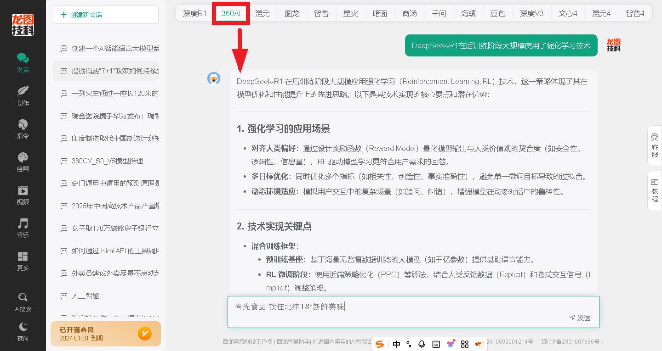Focus the message input field
The image size is (662, 351).
(414, 312)
